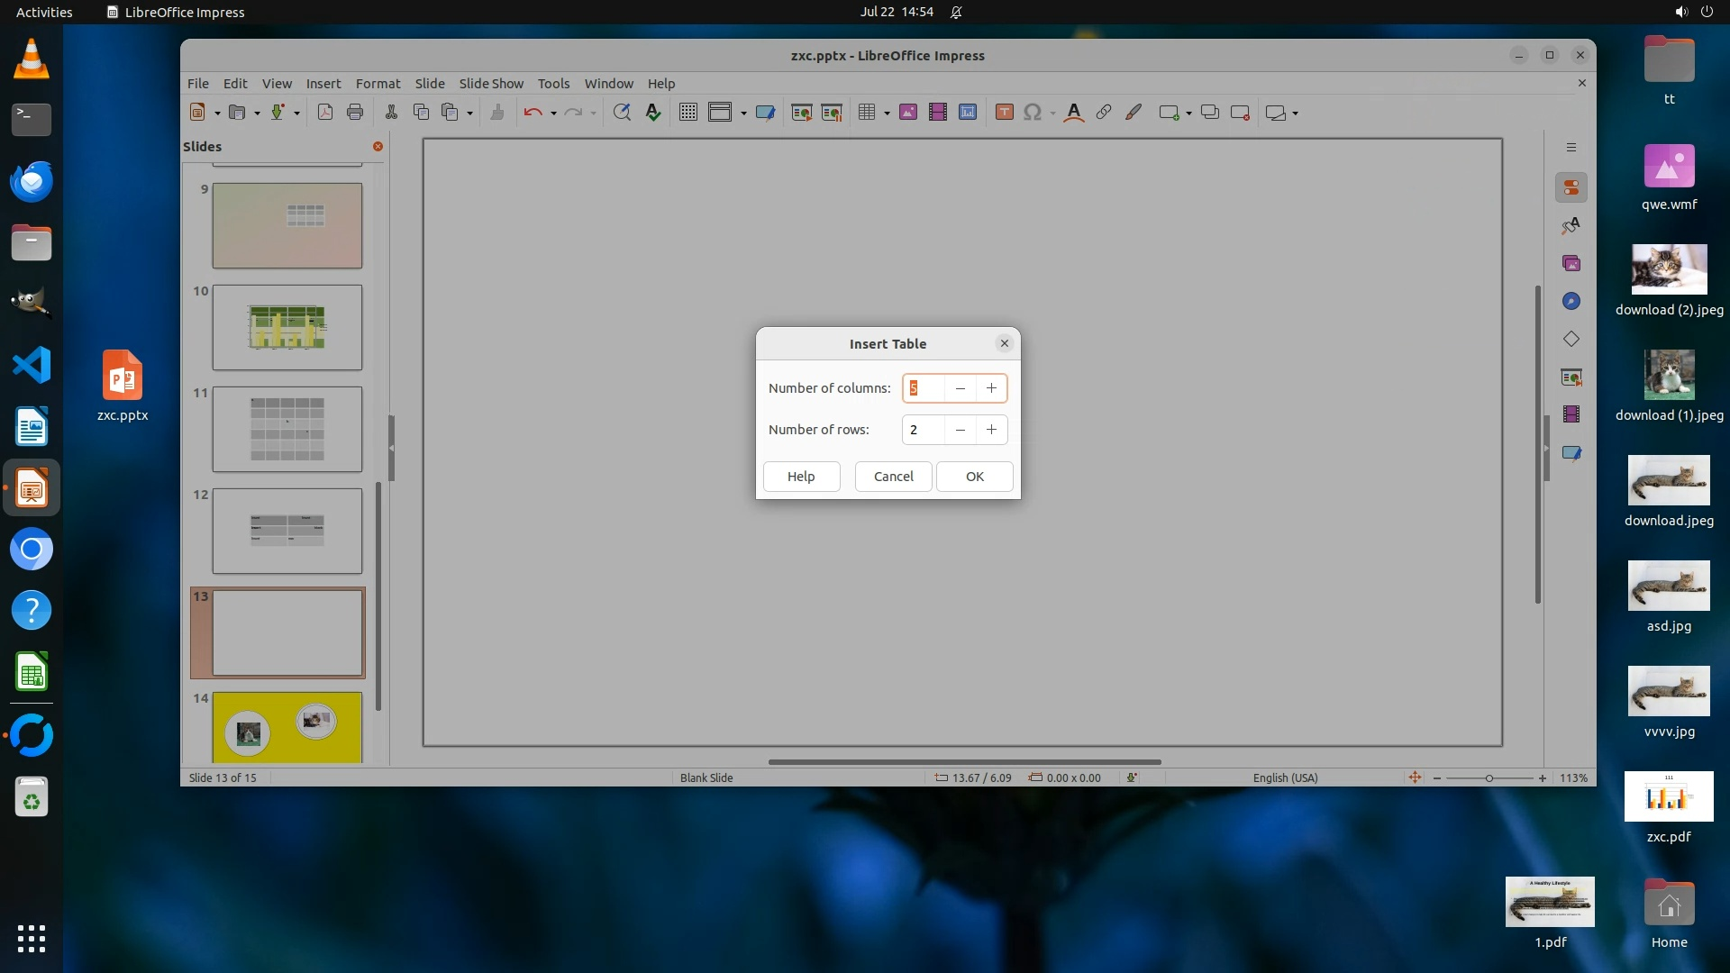
Task: Click the Insert Text Box icon
Action: tap(1005, 113)
